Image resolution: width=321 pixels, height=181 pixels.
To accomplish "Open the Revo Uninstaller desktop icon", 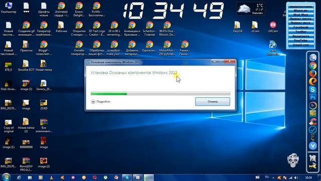I will pos(273,48).
